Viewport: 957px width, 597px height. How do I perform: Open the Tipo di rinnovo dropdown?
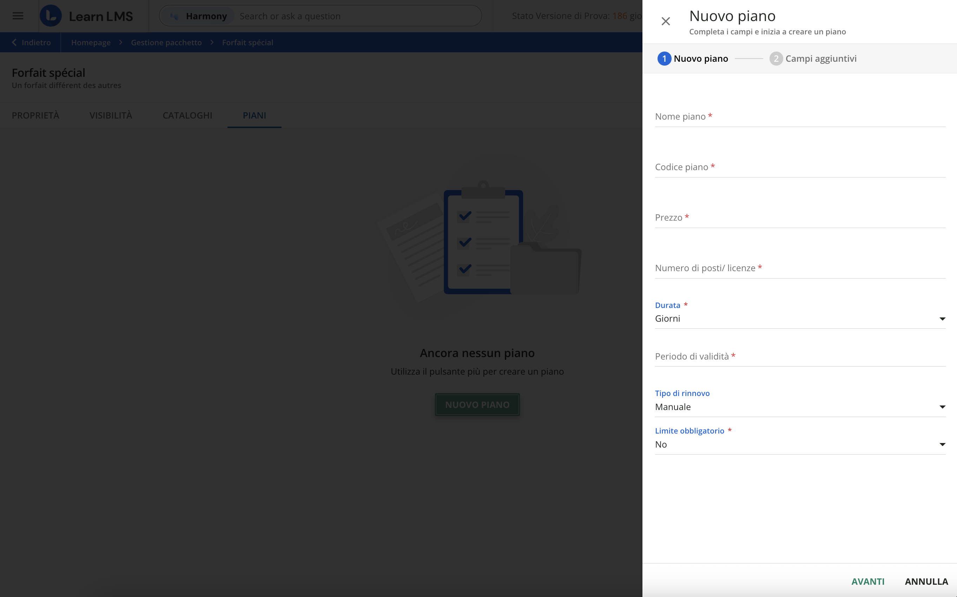click(800, 407)
